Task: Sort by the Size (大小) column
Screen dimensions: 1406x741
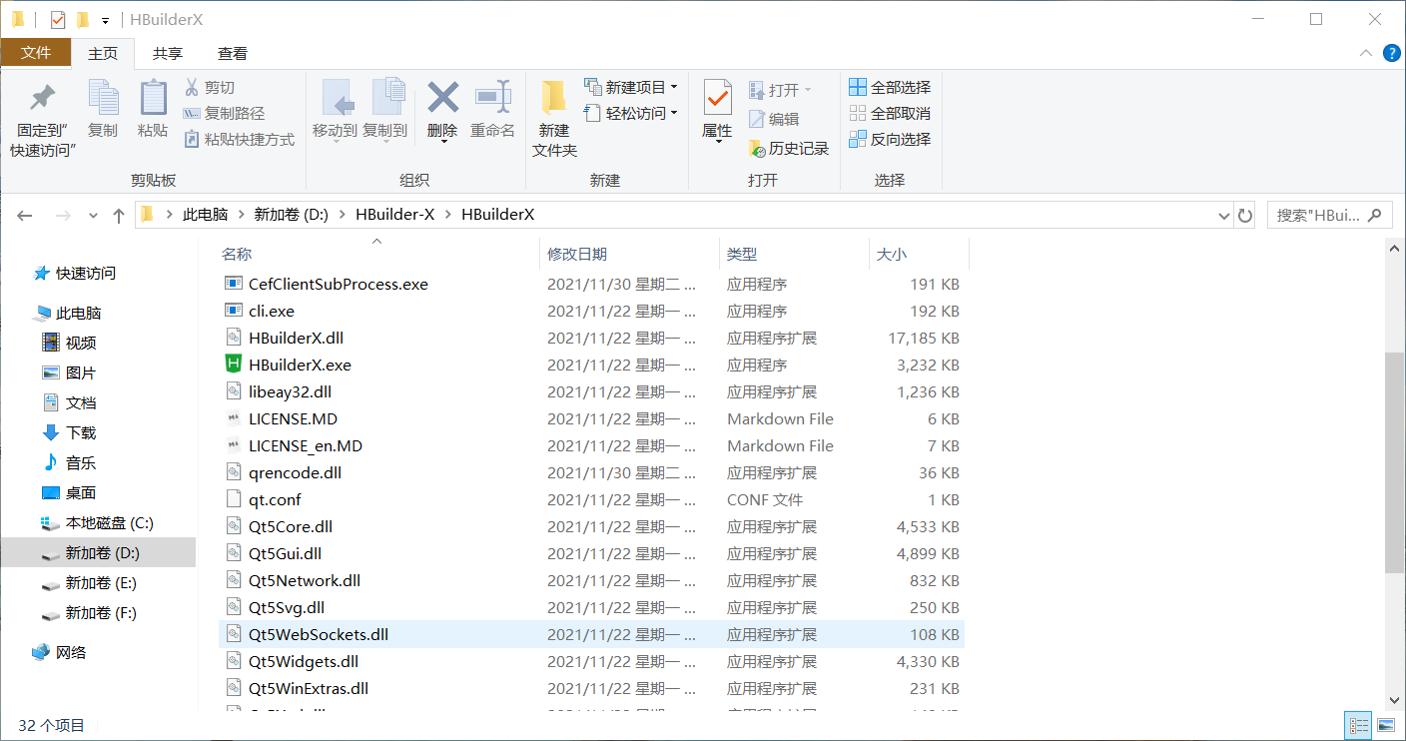Action: click(892, 255)
